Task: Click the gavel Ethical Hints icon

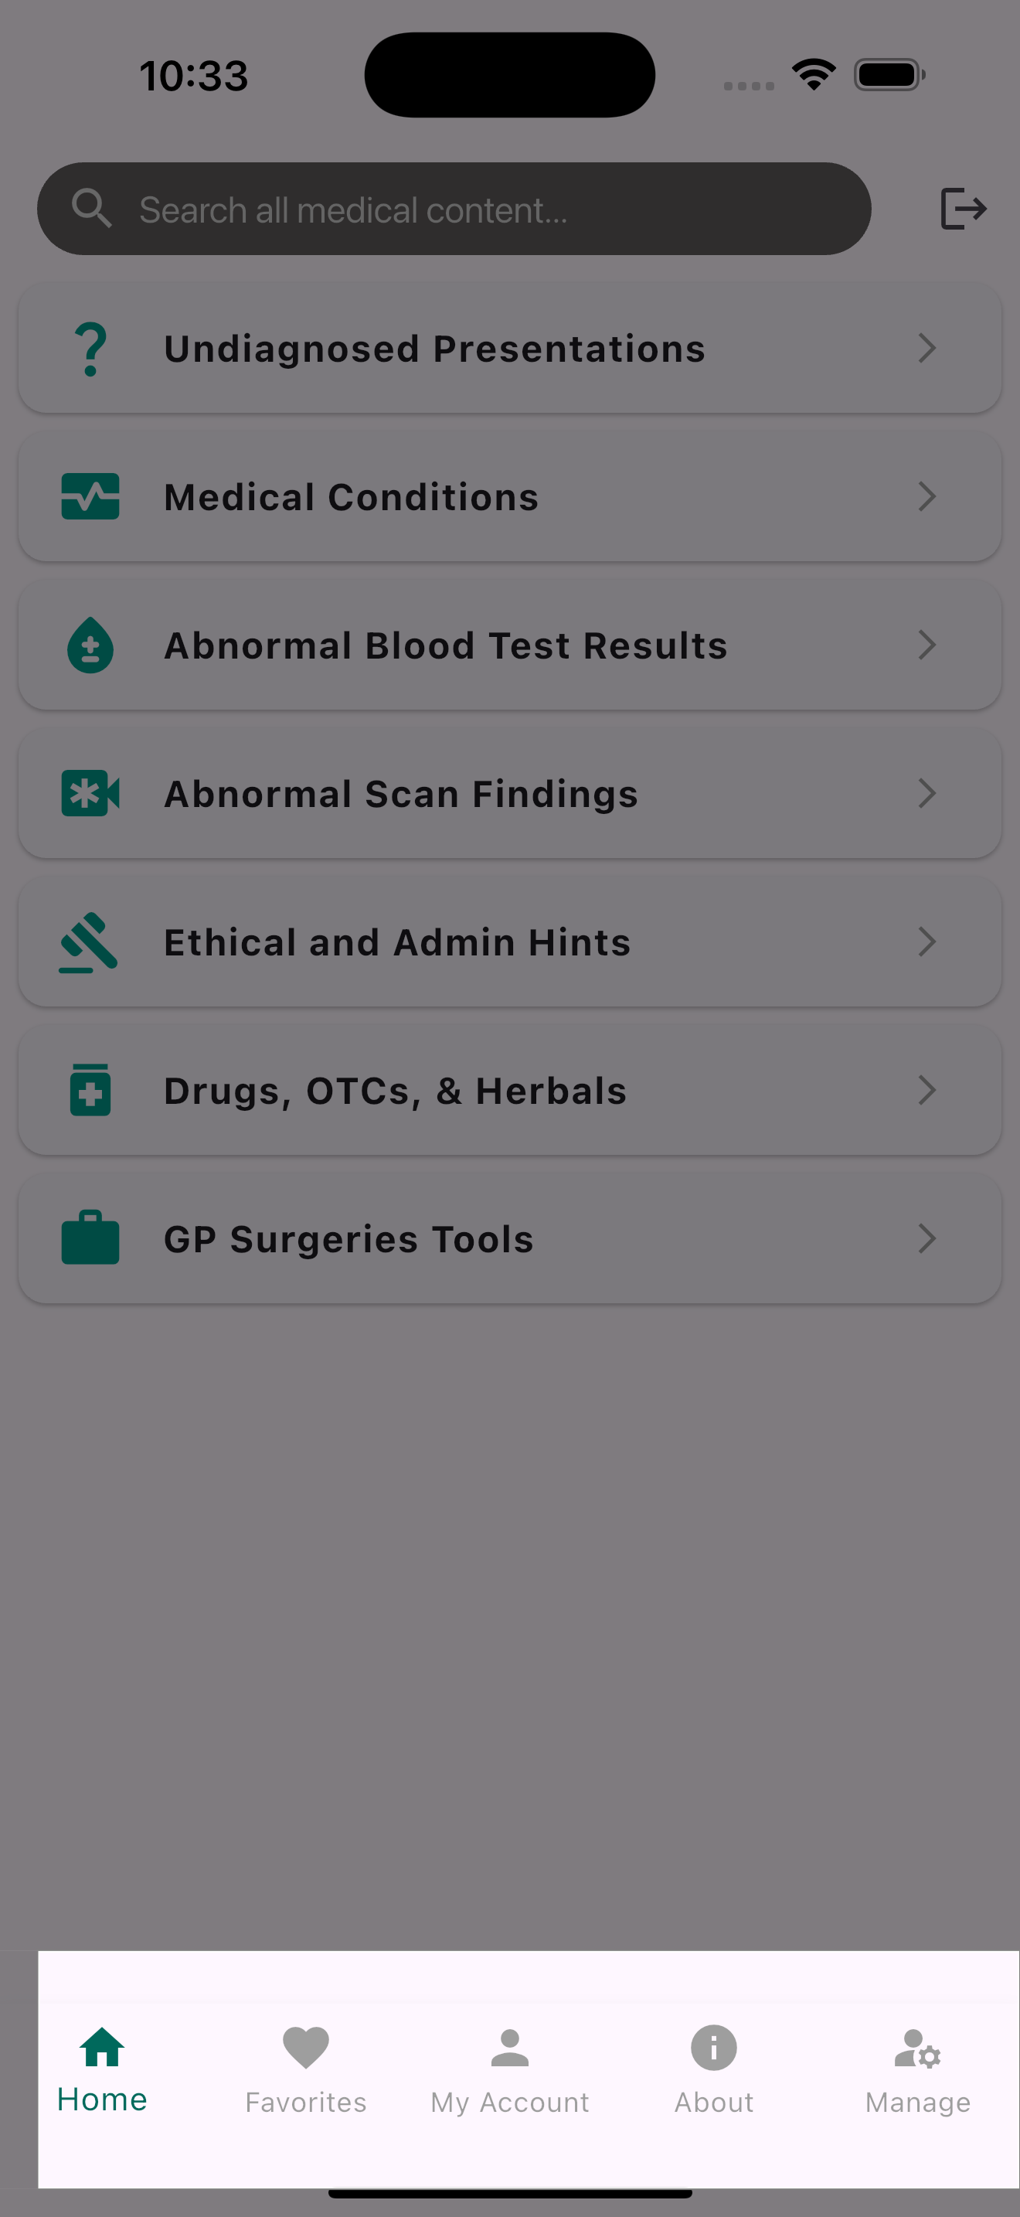Action: [89, 942]
